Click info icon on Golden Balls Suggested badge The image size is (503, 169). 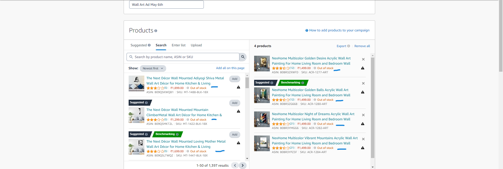click(272, 83)
